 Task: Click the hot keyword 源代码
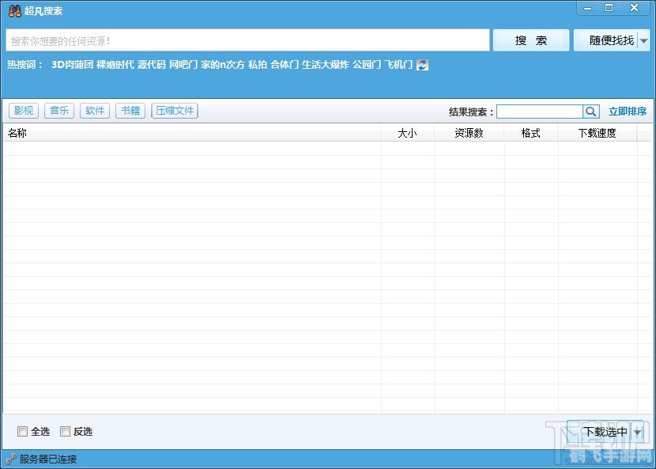tap(151, 65)
